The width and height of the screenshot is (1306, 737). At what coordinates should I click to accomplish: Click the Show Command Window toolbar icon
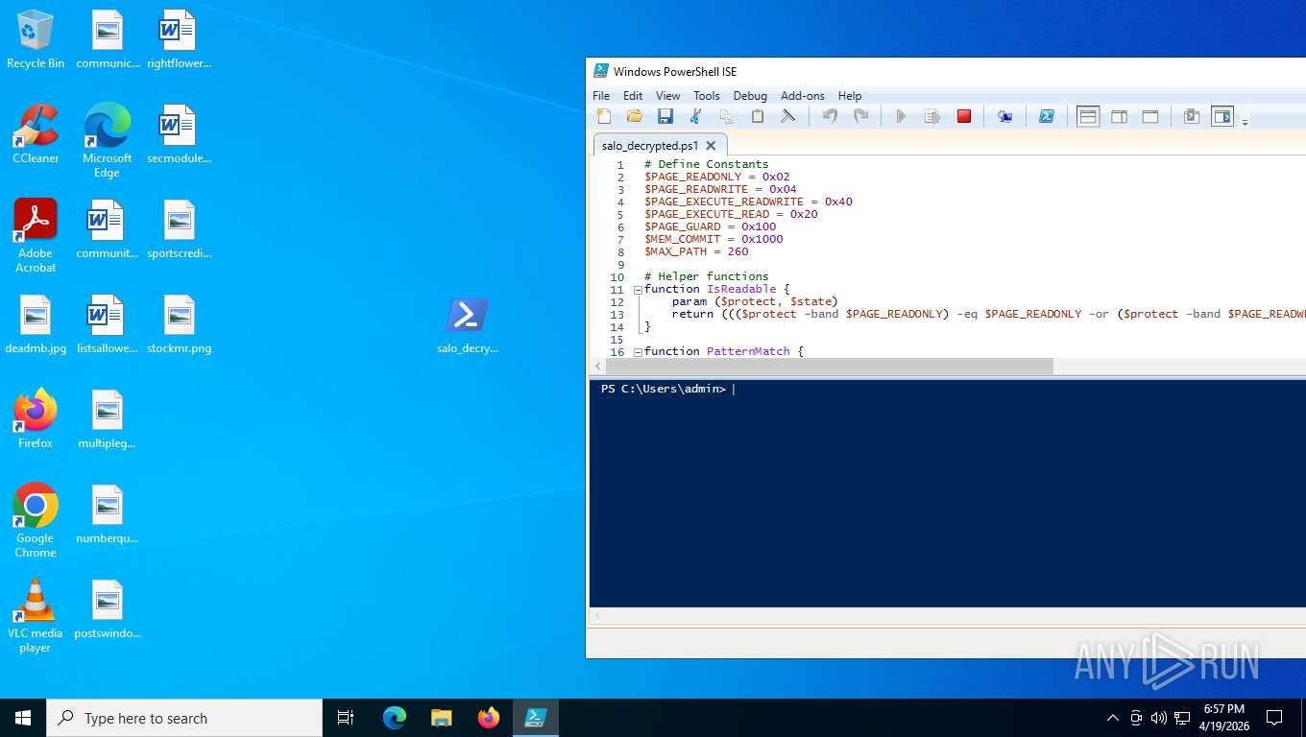[1191, 117]
